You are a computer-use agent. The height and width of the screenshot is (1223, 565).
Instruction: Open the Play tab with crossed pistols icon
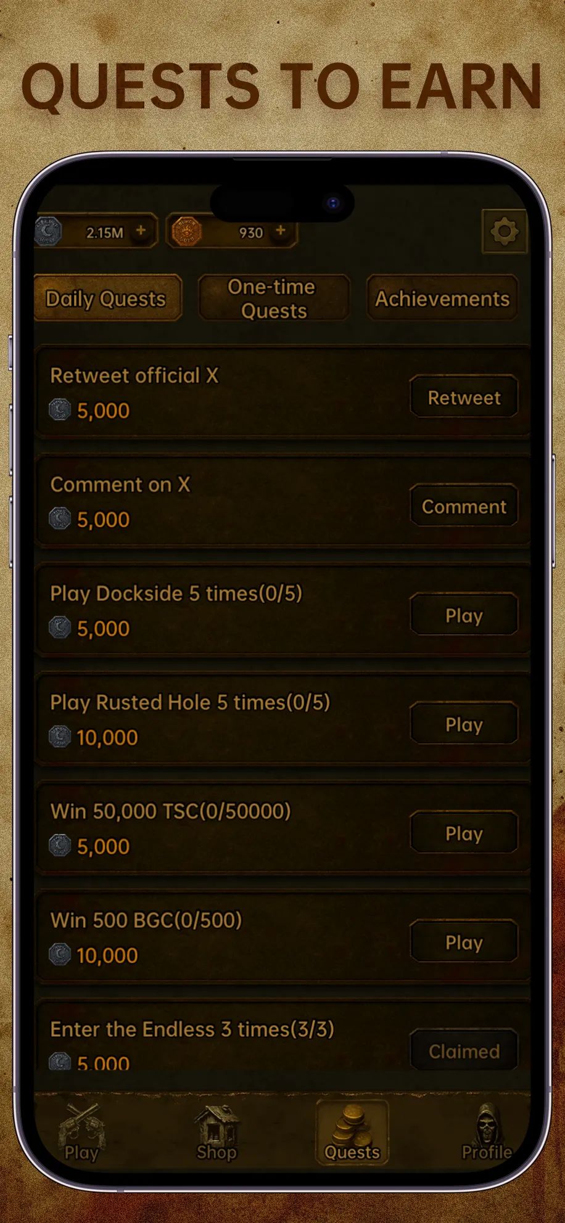[x=81, y=1132]
